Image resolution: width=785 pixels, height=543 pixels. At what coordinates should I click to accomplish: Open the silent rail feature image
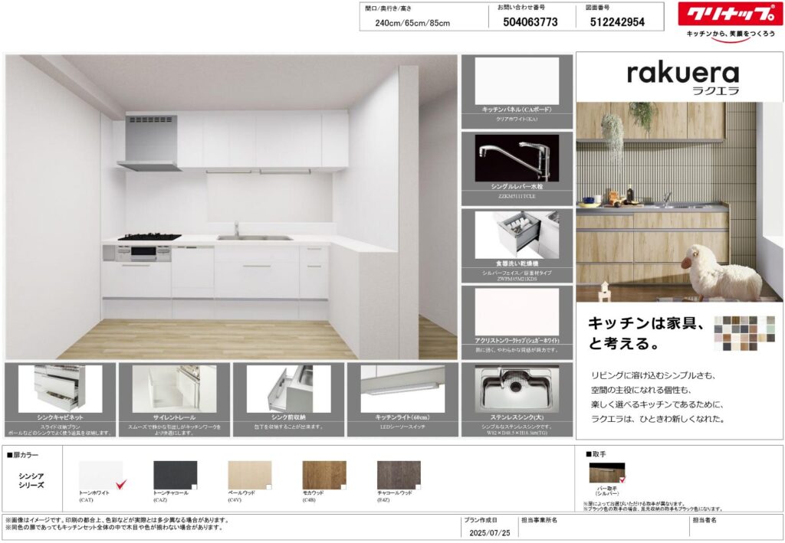point(173,388)
